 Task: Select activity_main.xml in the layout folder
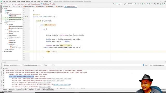[x=14, y=32]
